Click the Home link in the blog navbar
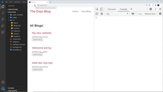This screenshot has height=92, width=163. point(75,11)
